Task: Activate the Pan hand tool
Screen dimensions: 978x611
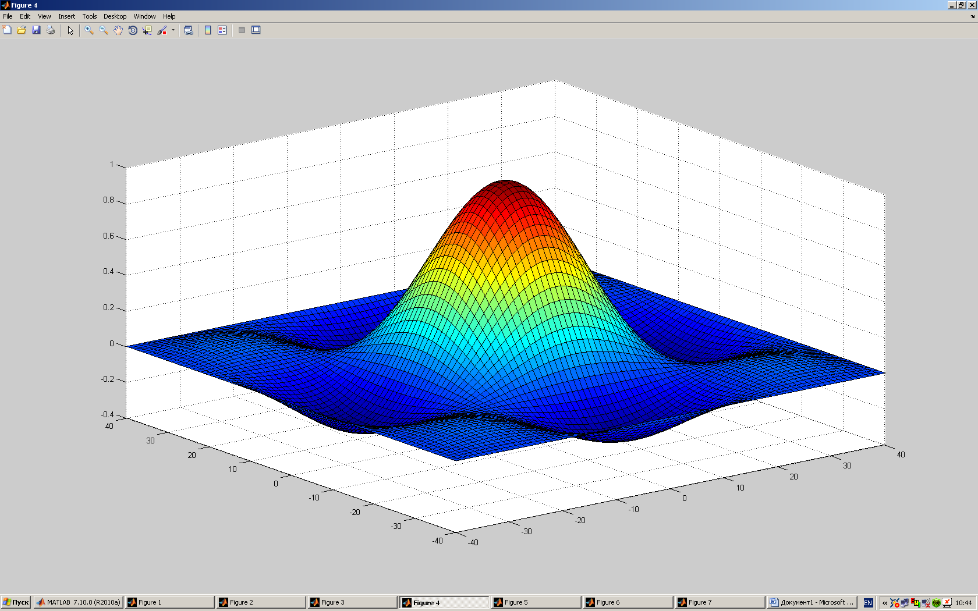Action: (x=118, y=30)
